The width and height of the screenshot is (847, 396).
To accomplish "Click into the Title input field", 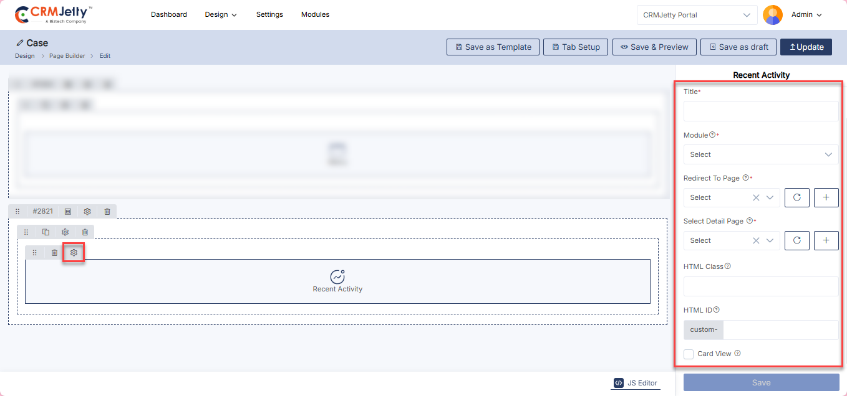I will pyautogui.click(x=761, y=111).
